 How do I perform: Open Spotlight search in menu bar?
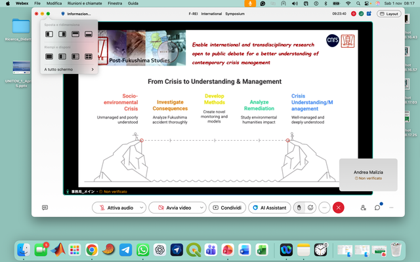(x=358, y=3)
